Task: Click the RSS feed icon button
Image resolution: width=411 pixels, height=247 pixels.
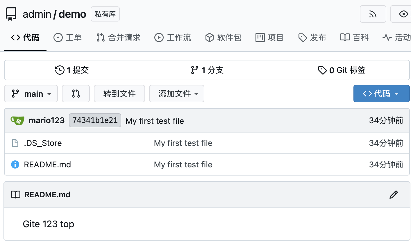Action: [373, 14]
